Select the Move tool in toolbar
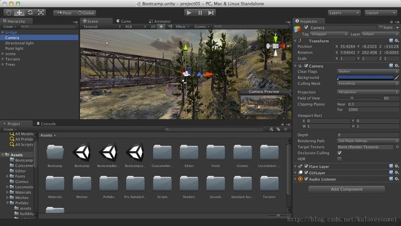 click(19, 12)
